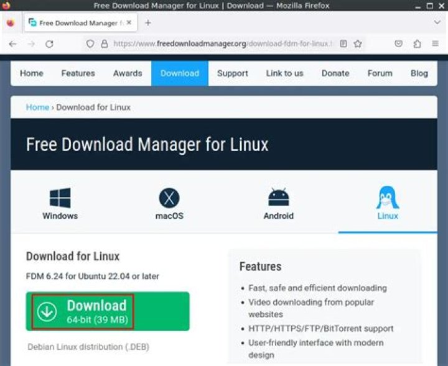Click 'Fast, safe and efficient downloading' bullet
This screenshot has width=448, height=366.
tap(318, 288)
